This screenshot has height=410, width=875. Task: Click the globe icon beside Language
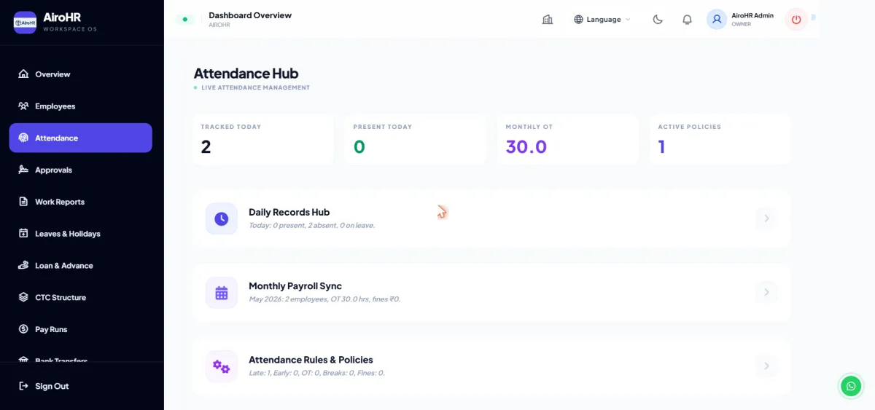[579, 20]
